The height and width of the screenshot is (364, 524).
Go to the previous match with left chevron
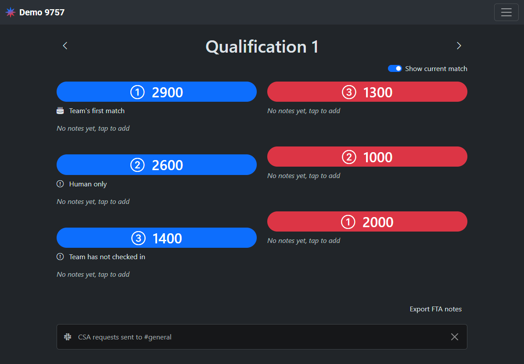65,46
